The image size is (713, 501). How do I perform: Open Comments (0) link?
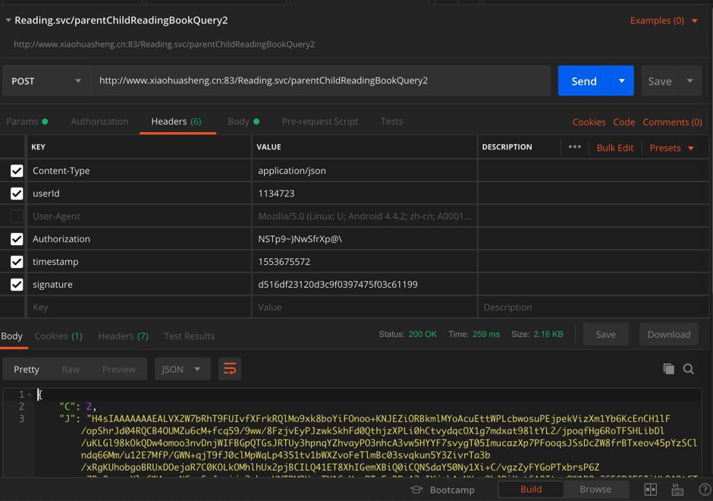672,122
